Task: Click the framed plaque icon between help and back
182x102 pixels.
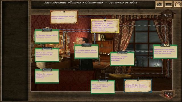Action: point(168,4)
